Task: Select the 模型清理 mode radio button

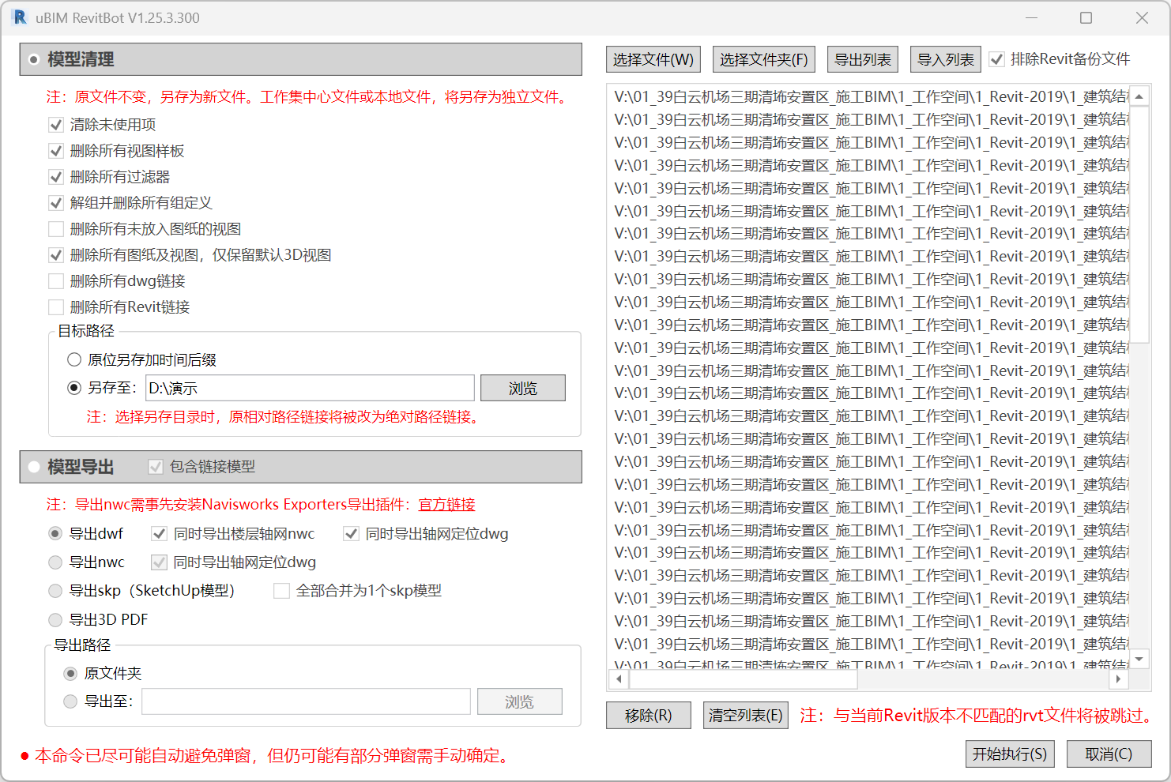Action: pyautogui.click(x=33, y=60)
